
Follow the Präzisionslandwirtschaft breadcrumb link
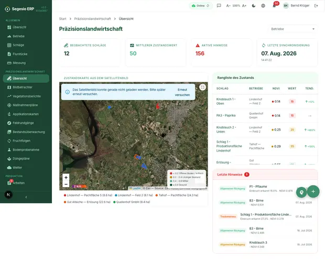(x=92, y=19)
